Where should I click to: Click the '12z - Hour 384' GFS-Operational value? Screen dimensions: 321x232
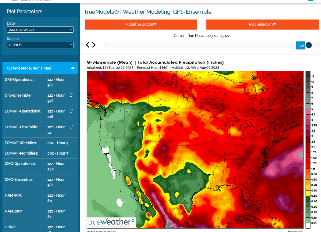click(56, 82)
